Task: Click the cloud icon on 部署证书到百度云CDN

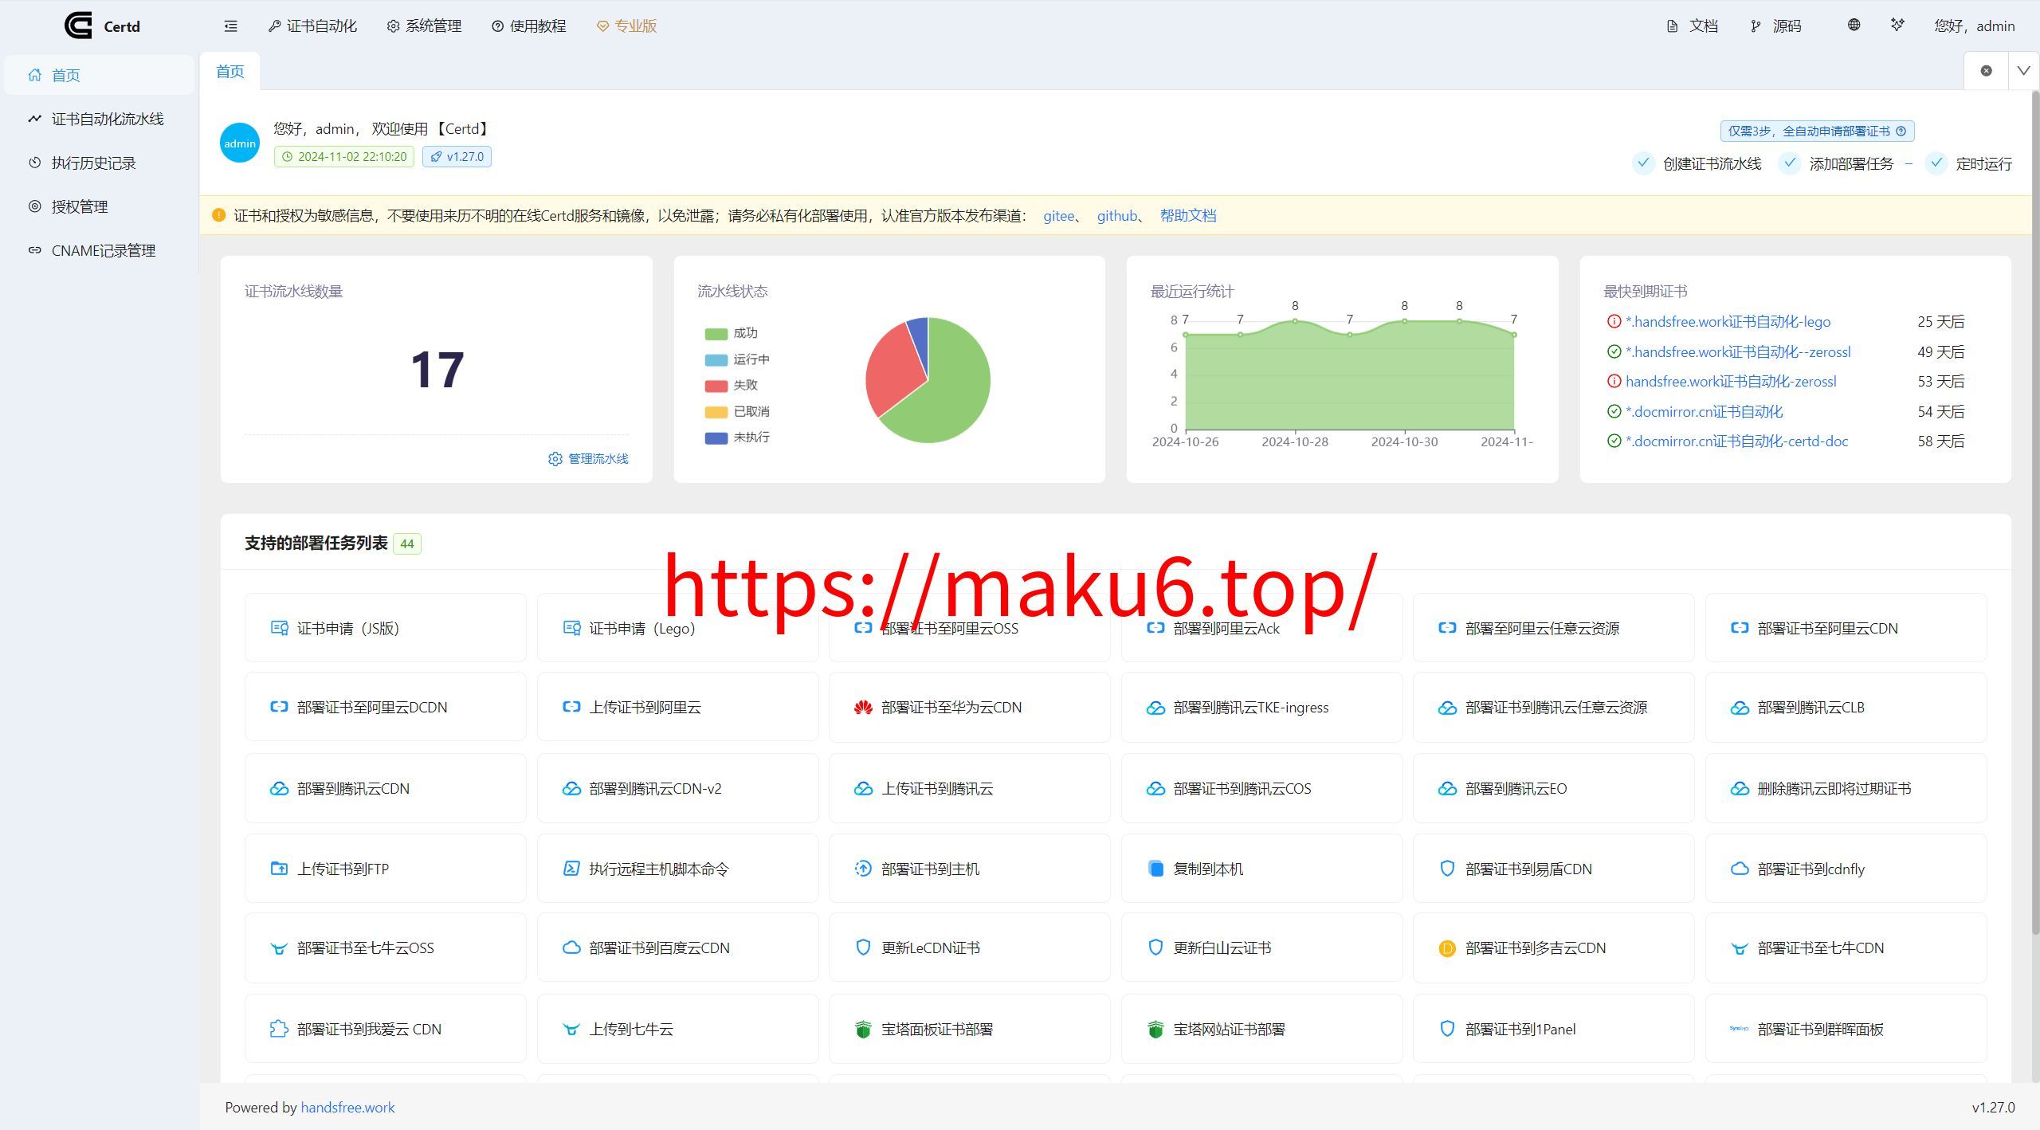Action: [x=571, y=948]
